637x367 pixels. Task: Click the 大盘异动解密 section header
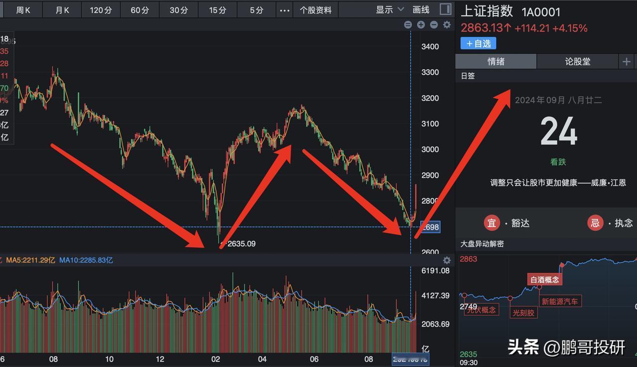(x=482, y=244)
